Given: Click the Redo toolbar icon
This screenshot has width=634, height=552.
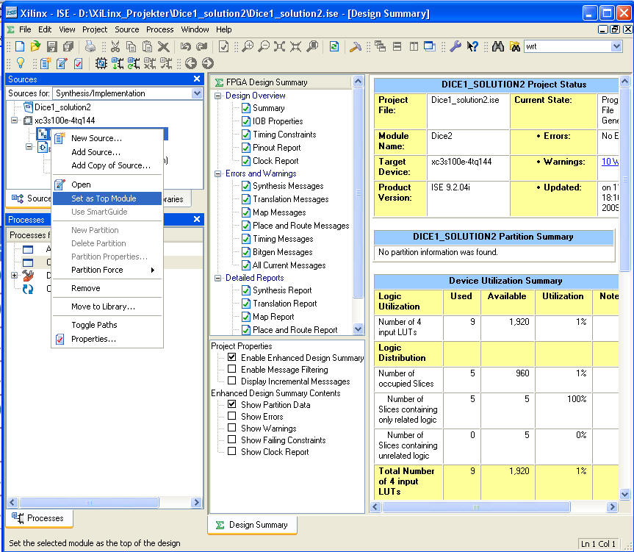Looking at the screenshot, I should [x=201, y=46].
